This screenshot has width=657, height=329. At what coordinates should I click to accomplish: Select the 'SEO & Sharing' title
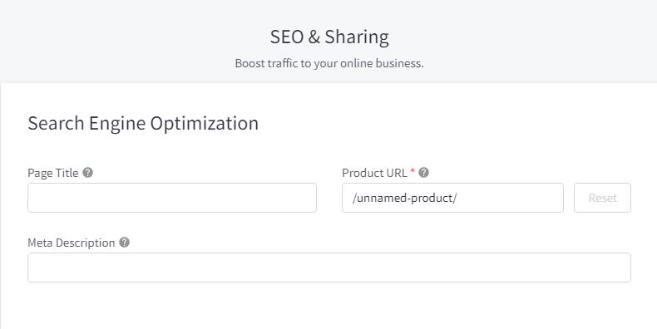click(x=329, y=37)
